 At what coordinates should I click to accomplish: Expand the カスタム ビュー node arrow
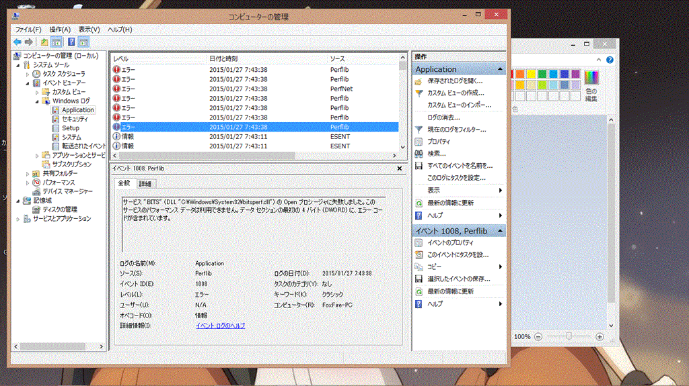(37, 92)
